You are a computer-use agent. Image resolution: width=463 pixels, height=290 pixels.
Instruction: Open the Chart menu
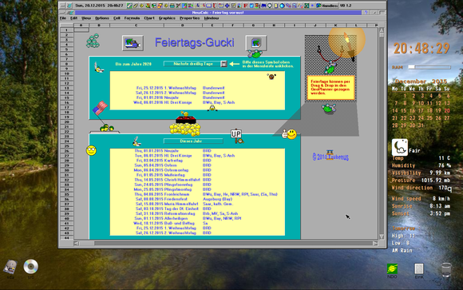click(149, 18)
